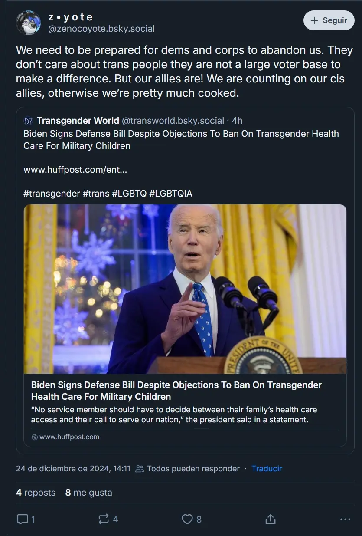This screenshot has height=536, width=362.
Task: Click the share upload icon
Action: coord(270,519)
